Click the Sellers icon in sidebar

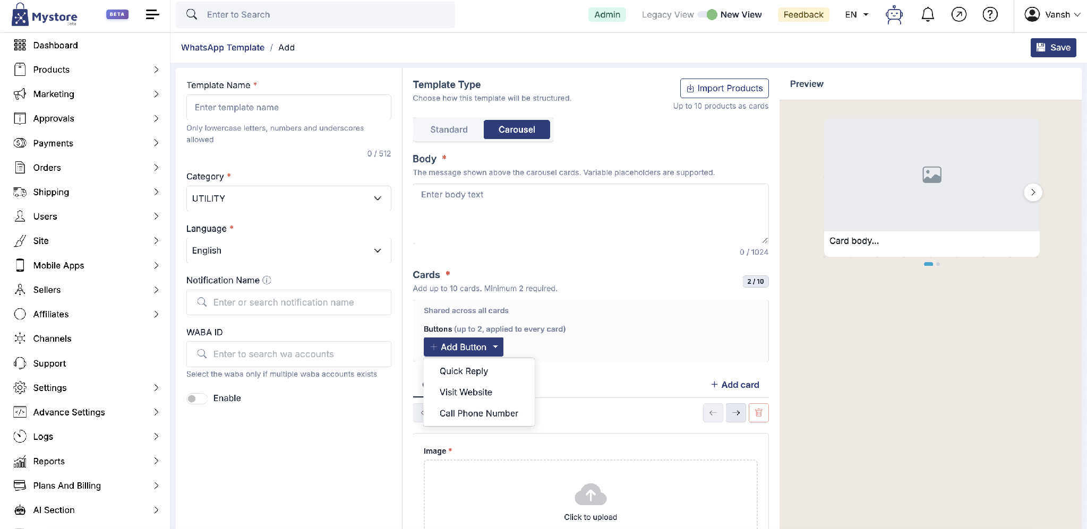20,289
